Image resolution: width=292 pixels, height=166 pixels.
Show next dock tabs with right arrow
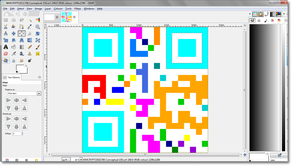[284, 14]
